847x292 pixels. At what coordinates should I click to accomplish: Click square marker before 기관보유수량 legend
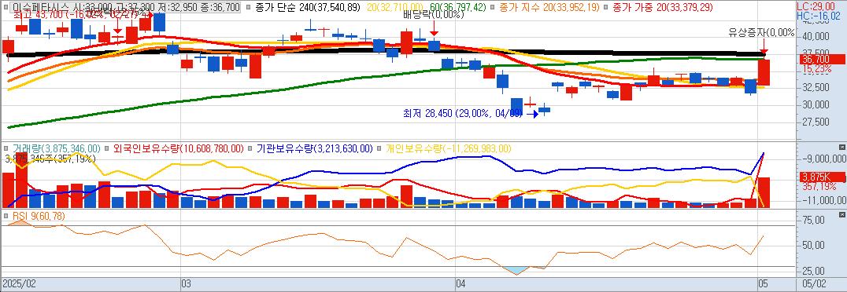(251, 148)
